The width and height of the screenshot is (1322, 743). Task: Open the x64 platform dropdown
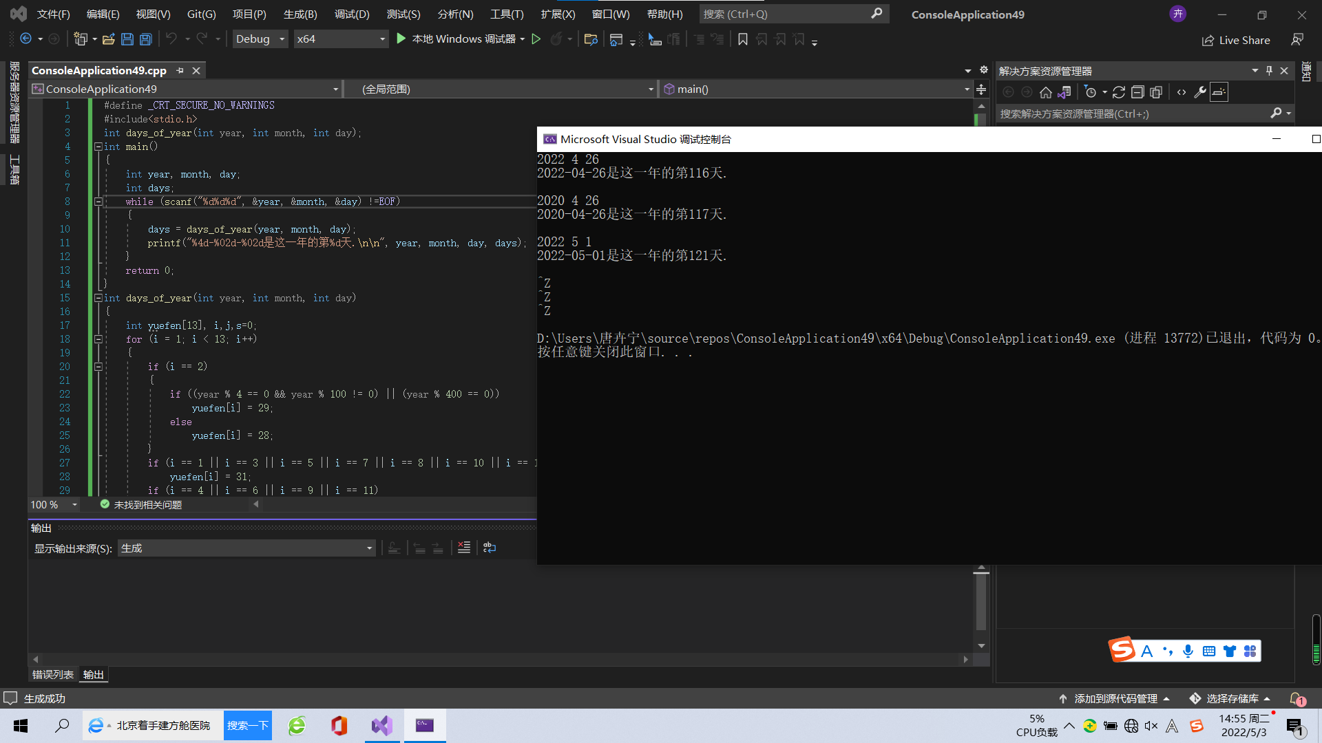341,39
